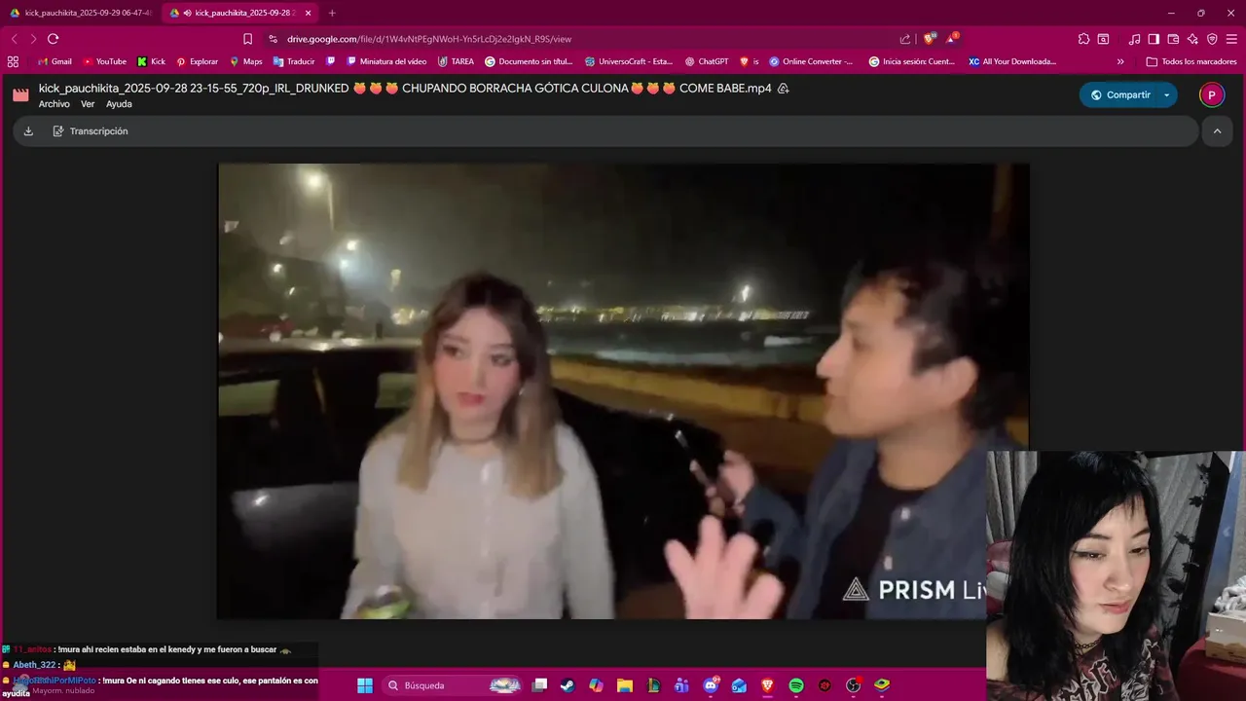Open OBS Studio from the taskbar
This screenshot has height=701, width=1246.
click(854, 685)
